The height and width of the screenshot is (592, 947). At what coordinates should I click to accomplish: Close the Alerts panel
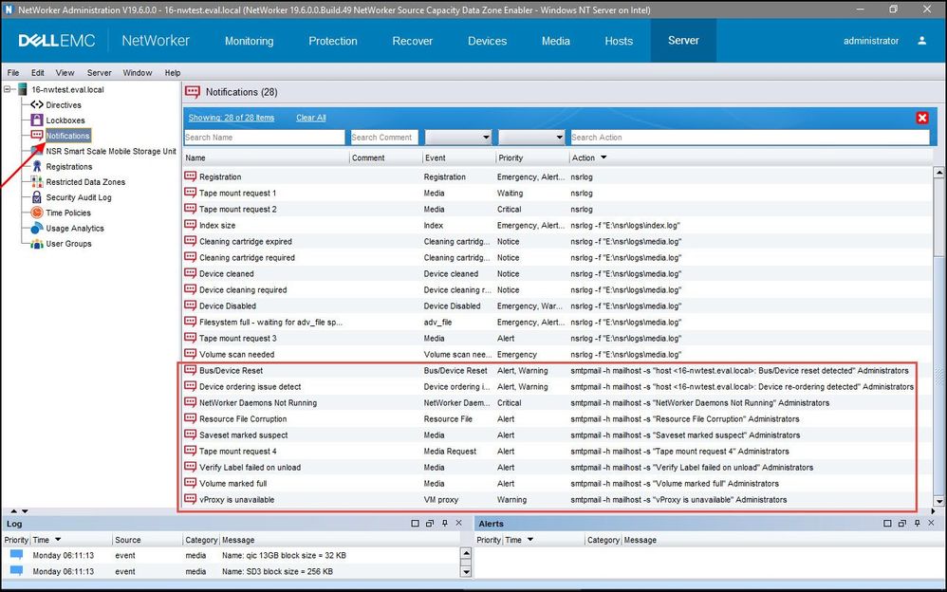click(931, 523)
